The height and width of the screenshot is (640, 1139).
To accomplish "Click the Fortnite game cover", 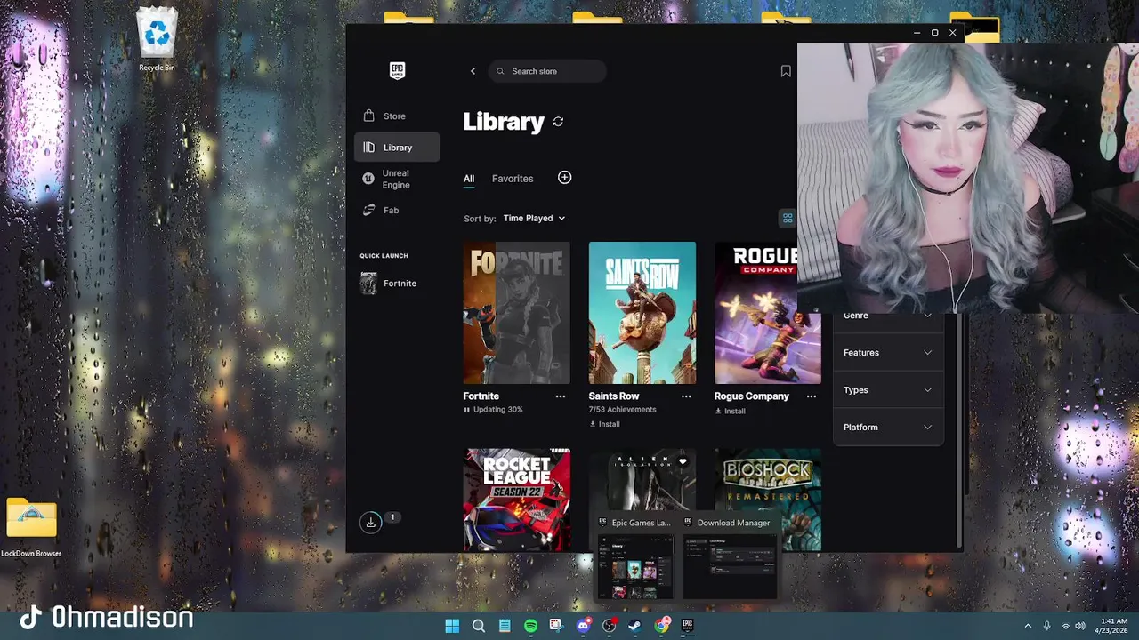I will pyautogui.click(x=516, y=313).
